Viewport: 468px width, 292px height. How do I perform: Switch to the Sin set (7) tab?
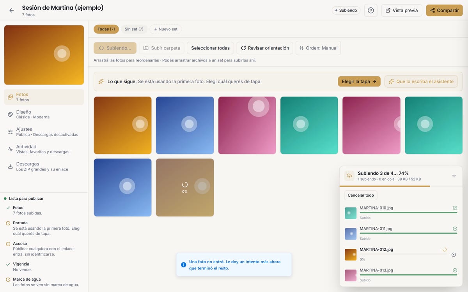click(x=134, y=29)
